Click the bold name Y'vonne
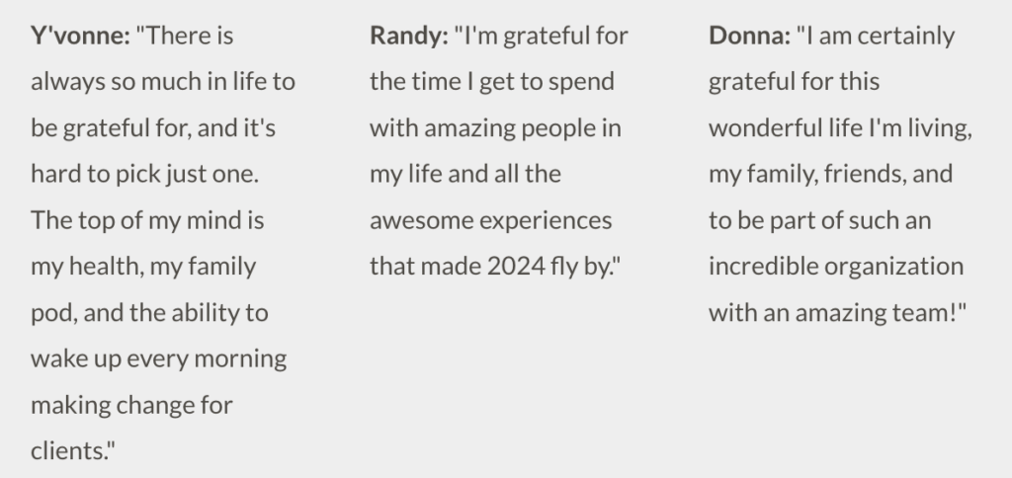Image resolution: width=1012 pixels, height=478 pixels. (x=81, y=36)
